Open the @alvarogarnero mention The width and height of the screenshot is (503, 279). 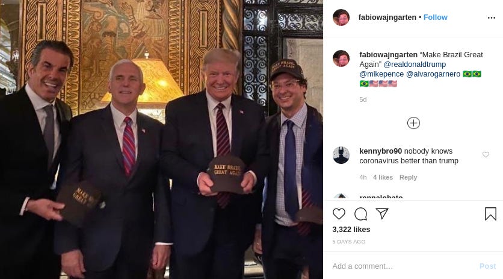[x=433, y=74]
